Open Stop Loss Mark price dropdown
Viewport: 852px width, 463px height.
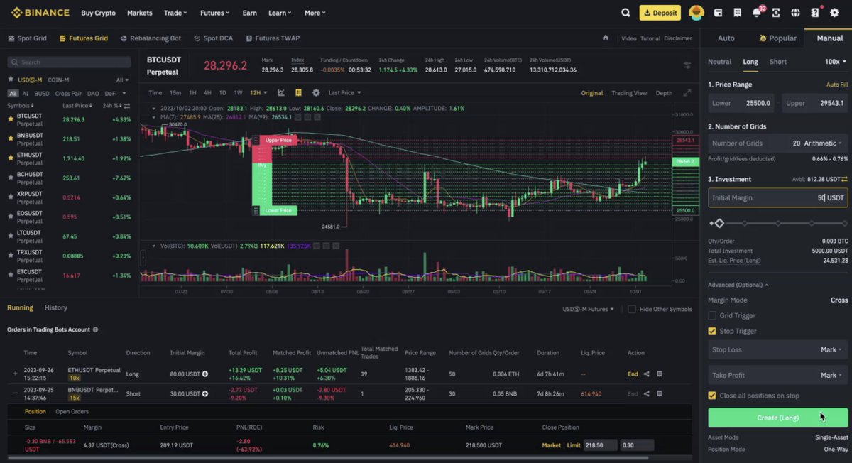point(831,349)
